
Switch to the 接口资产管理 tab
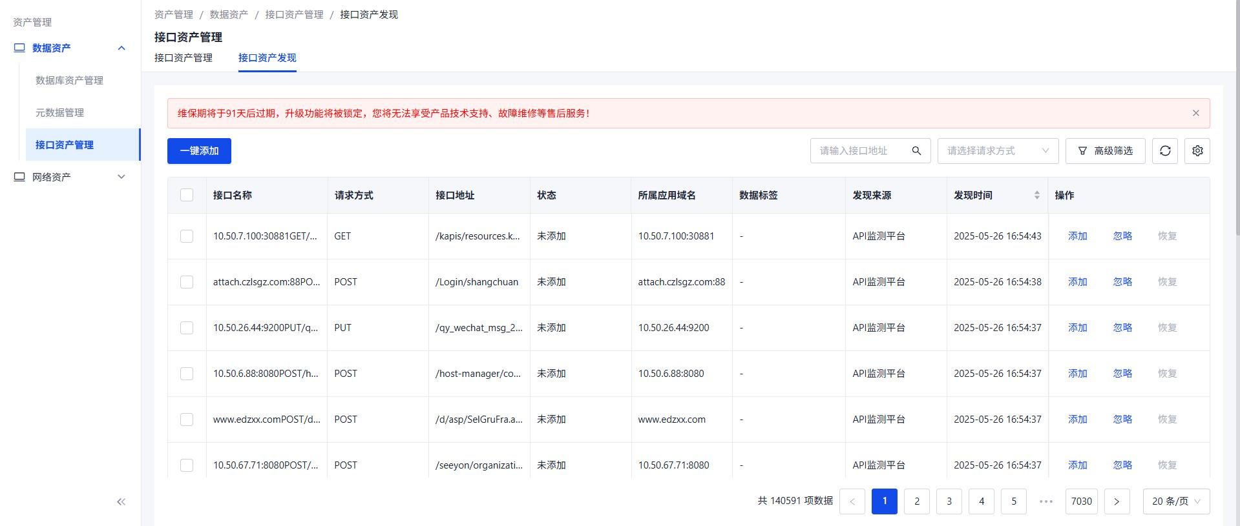point(183,58)
